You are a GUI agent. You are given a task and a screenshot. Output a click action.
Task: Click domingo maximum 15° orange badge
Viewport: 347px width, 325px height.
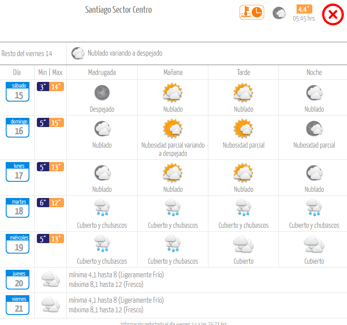57,123
